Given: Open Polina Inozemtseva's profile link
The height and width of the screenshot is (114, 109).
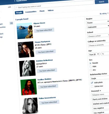Looking at the screenshot, I should coord(47,98).
